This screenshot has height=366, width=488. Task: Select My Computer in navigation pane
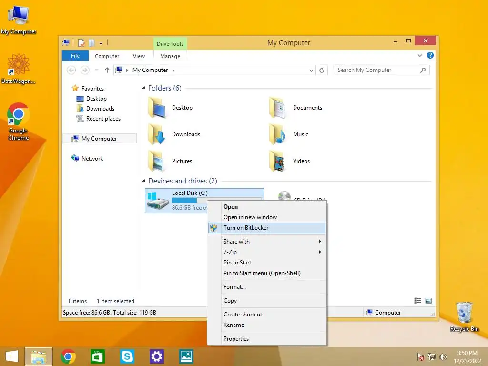click(x=100, y=139)
